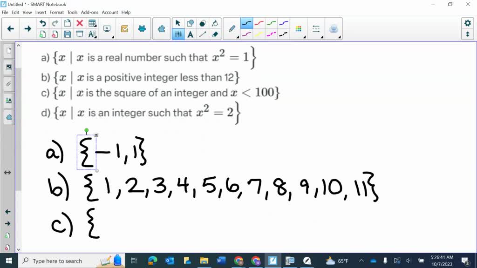Expand the pen style options corner arrow
477x268 pixels.
[x=238, y=37]
